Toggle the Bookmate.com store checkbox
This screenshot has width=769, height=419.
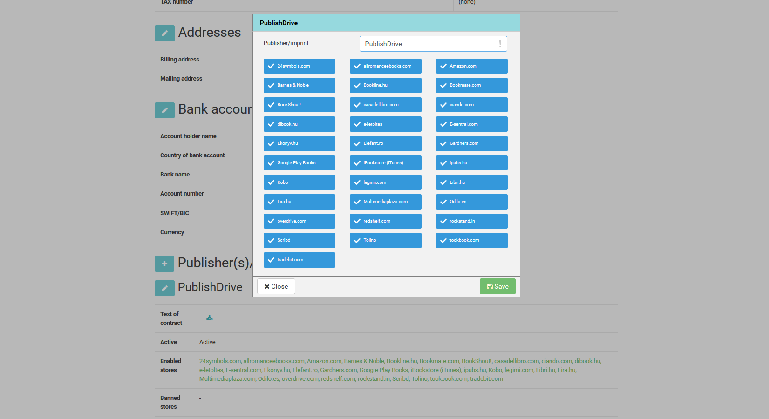click(x=472, y=85)
